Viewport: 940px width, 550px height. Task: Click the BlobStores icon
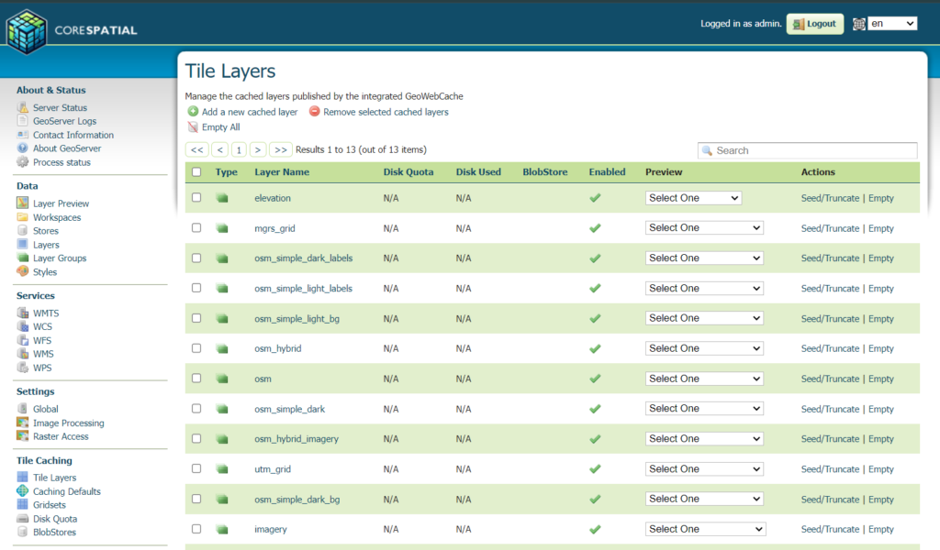[23, 532]
